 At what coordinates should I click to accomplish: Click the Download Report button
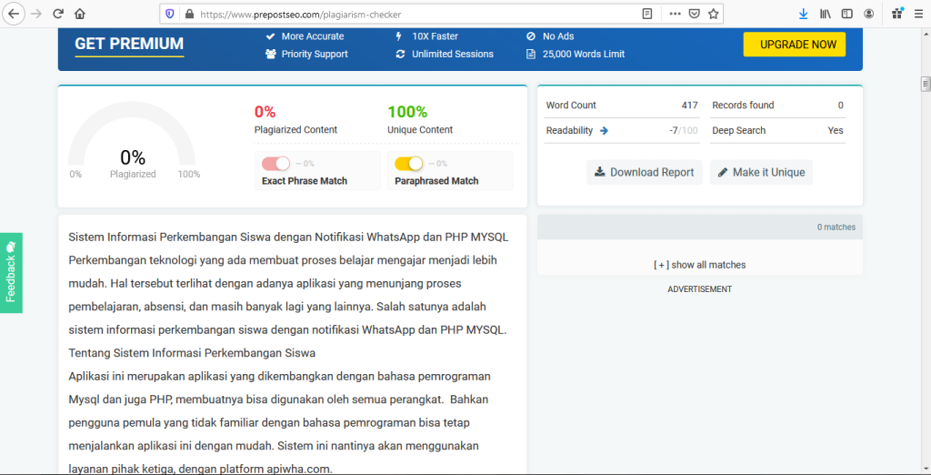click(644, 172)
